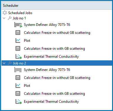Click the Plot line-chart icon under Job no 1
Viewport: 113px width, 111px height.
(x=18, y=41)
